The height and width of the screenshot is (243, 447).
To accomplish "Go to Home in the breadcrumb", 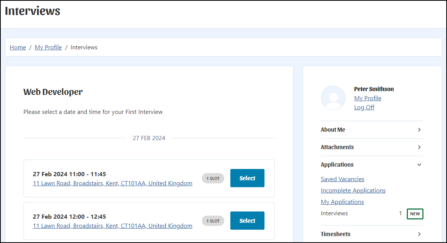I will [18, 47].
